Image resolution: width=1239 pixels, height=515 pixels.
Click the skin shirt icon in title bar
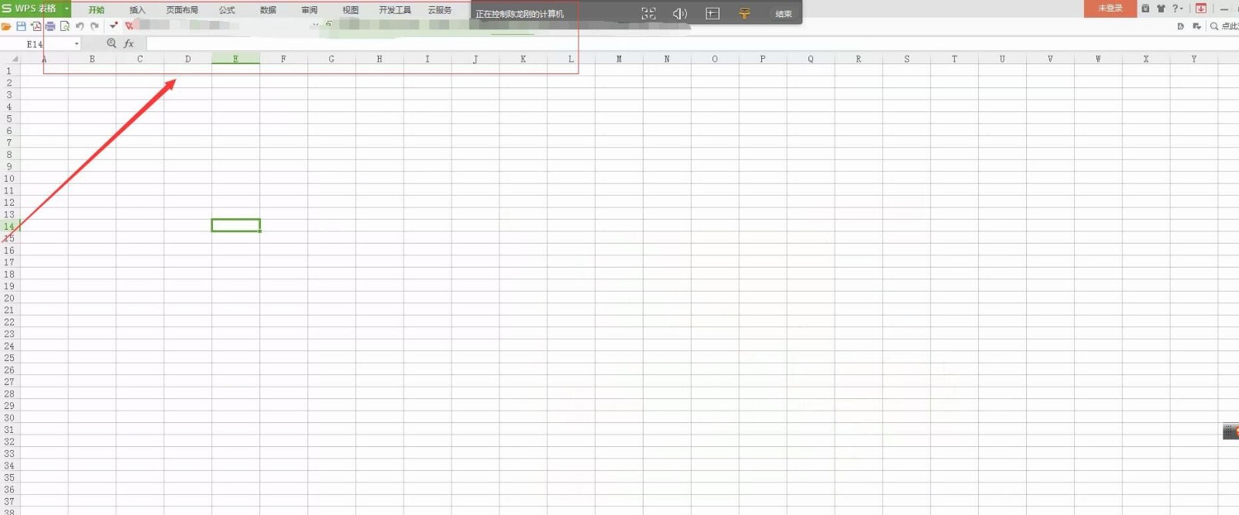(1161, 8)
